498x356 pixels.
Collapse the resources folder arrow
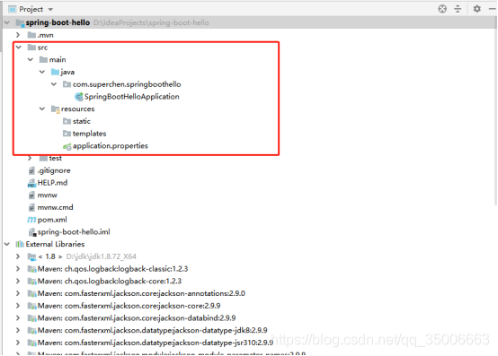tap(42, 109)
